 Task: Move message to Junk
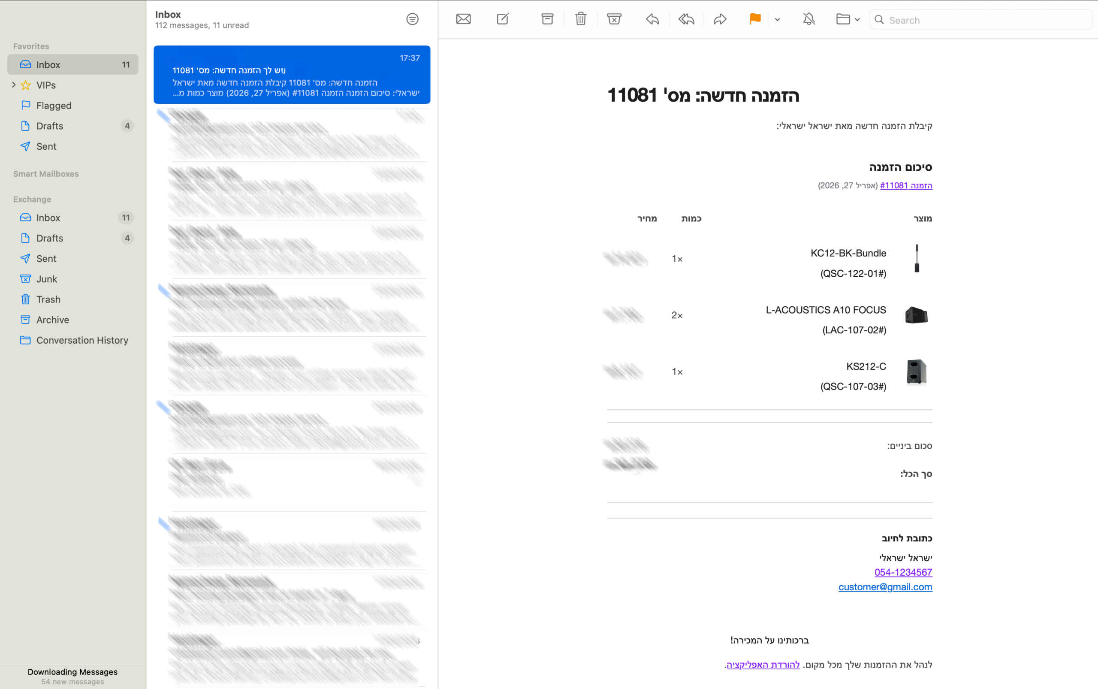(x=614, y=19)
